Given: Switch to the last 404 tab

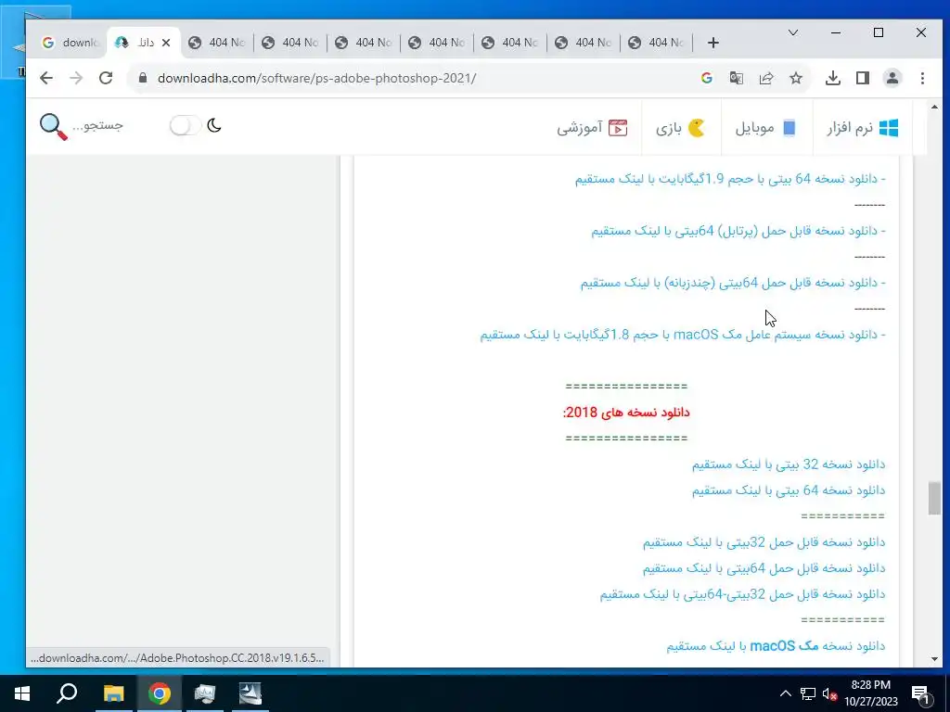Looking at the screenshot, I should (x=657, y=43).
